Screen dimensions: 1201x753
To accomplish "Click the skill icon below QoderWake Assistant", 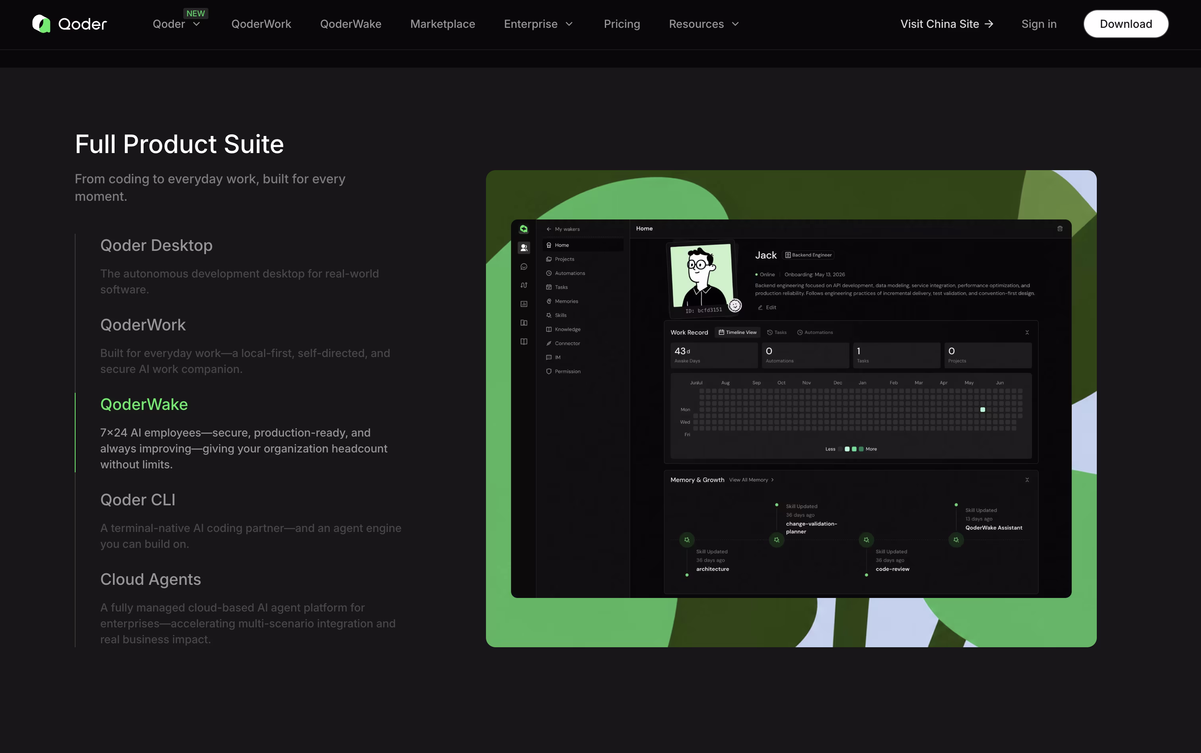I will [x=956, y=540].
